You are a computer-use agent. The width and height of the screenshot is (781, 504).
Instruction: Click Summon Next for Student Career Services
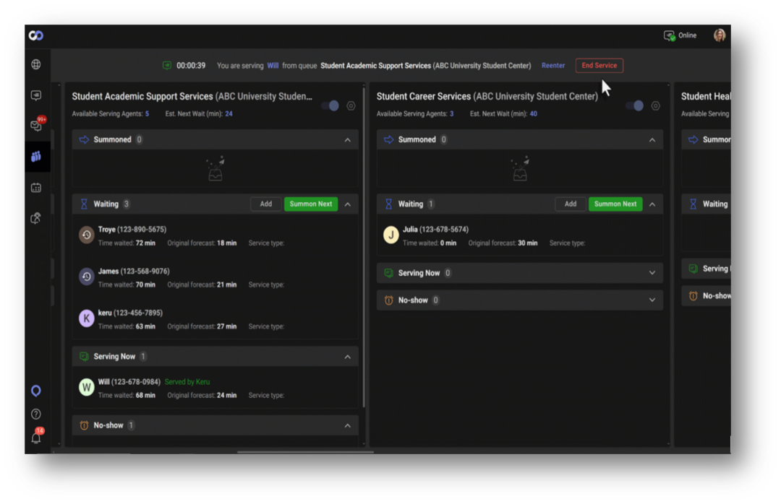[615, 204]
